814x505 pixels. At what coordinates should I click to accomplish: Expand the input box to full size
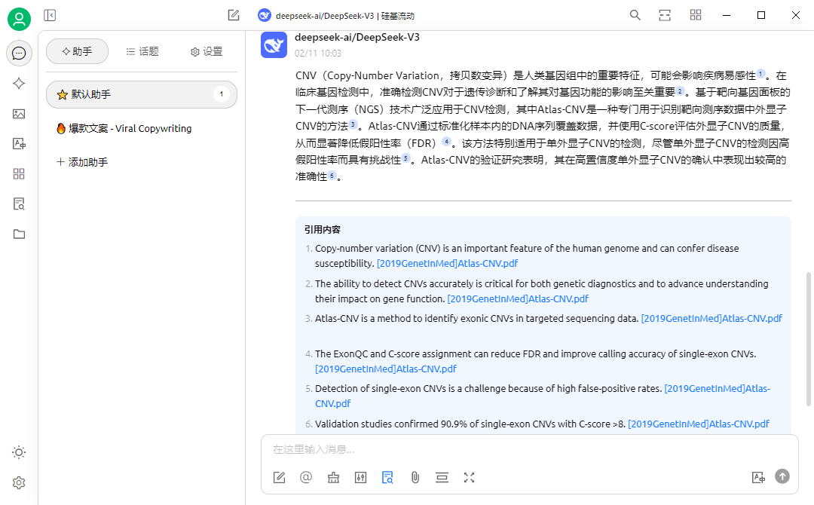(x=470, y=478)
